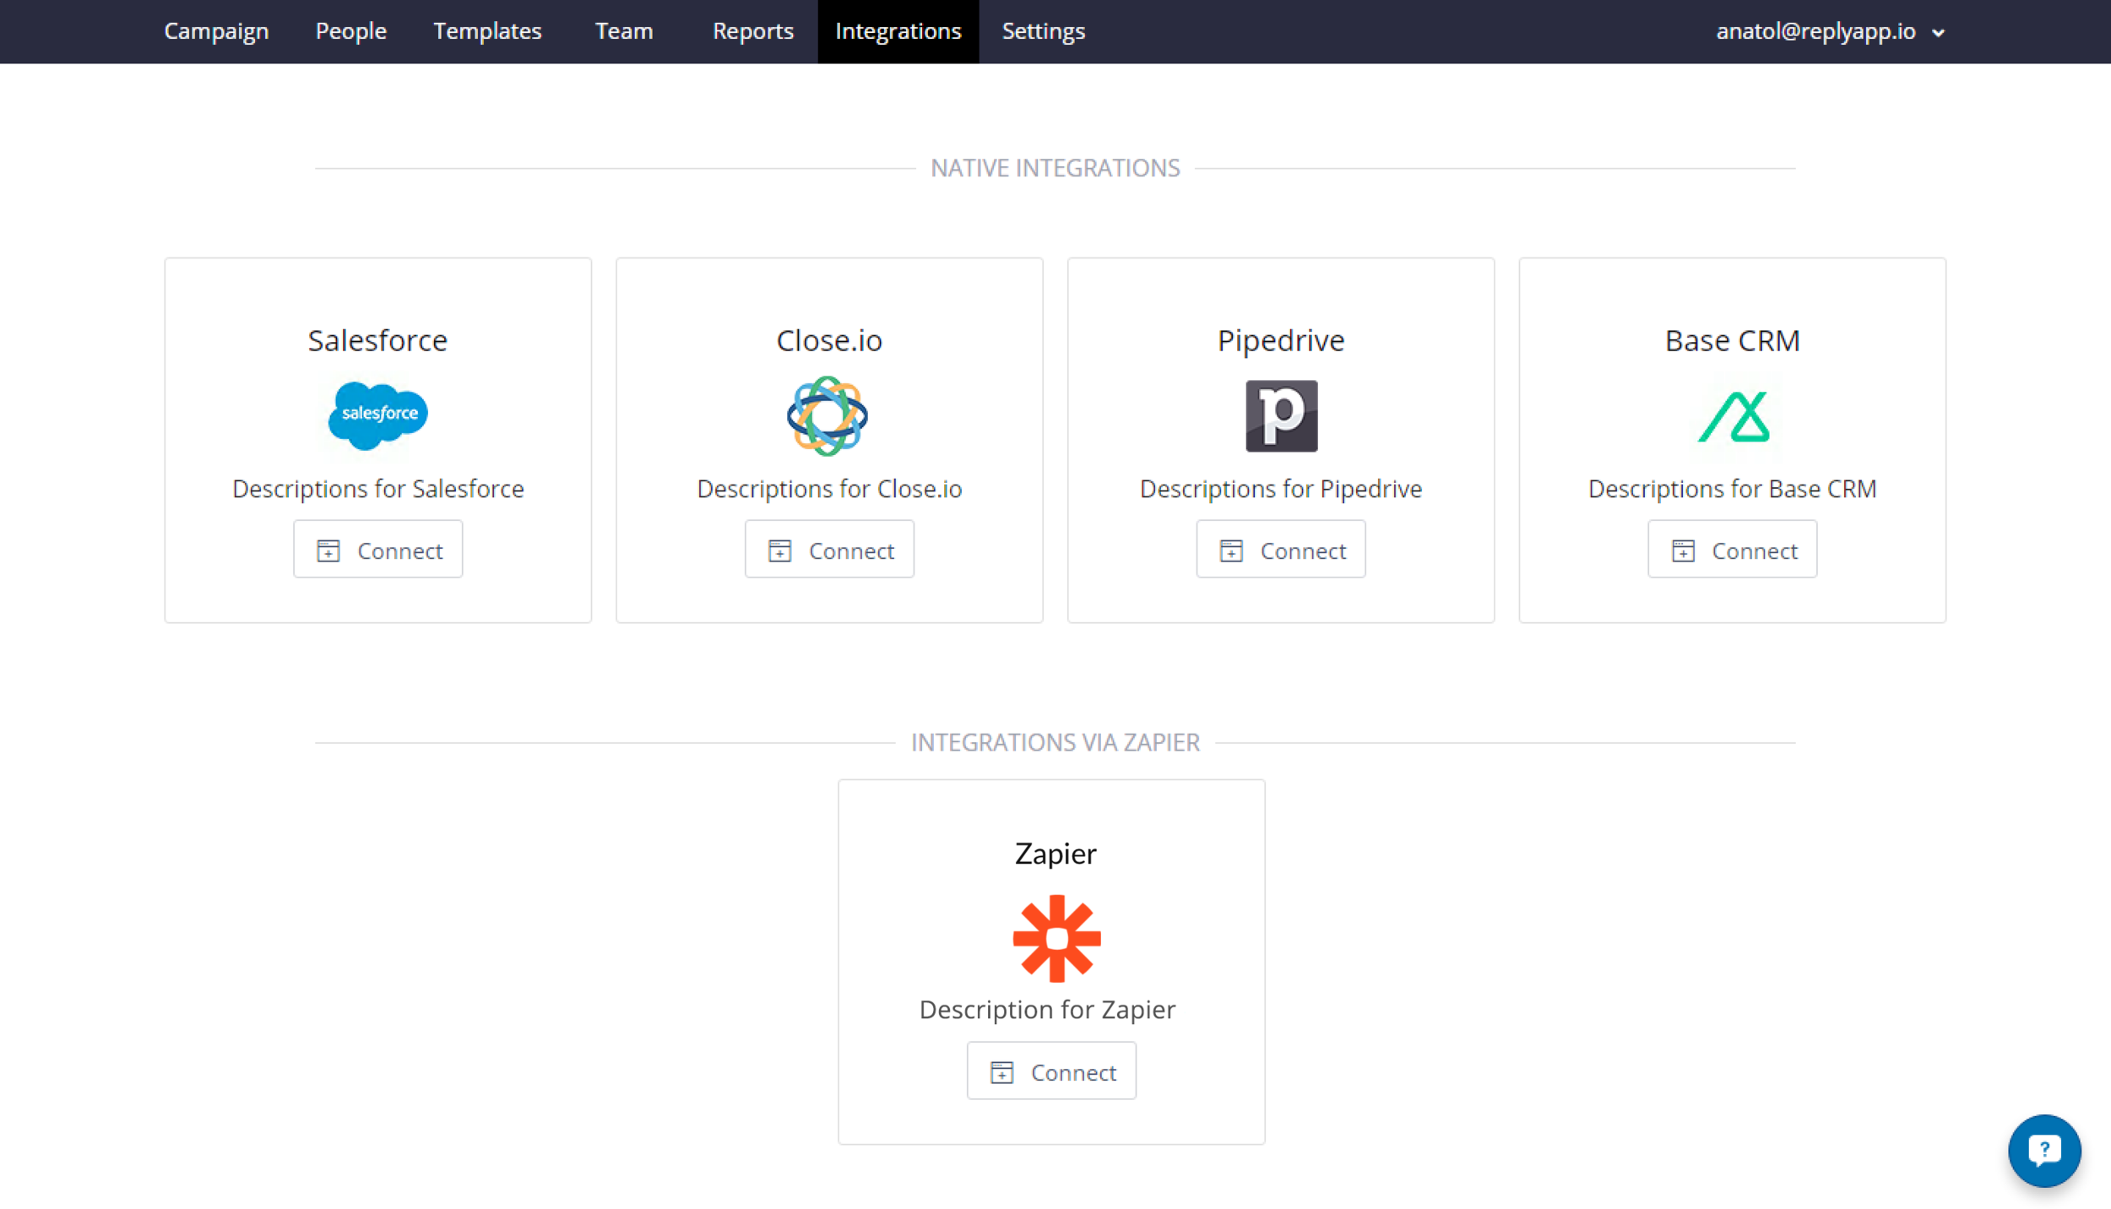Click the plus icon in Zapier Connect button
Screen dimensions: 2111x1209
pyautogui.click(x=1001, y=1072)
